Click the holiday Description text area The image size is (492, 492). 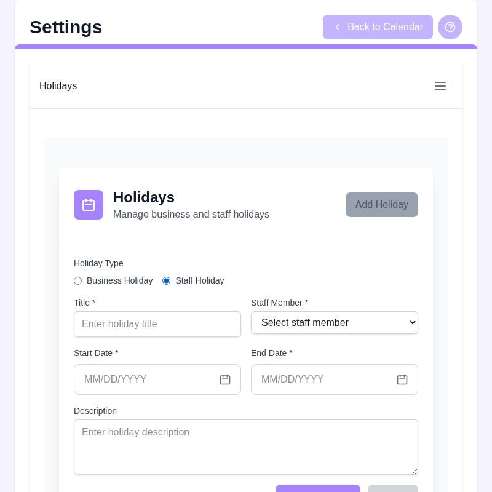tap(245, 447)
